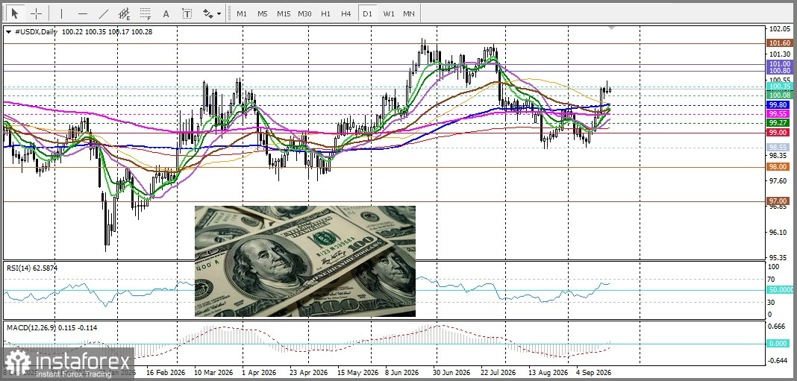Click the H1 timeframe button
Screen dimensions: 797x381
(x=326, y=13)
